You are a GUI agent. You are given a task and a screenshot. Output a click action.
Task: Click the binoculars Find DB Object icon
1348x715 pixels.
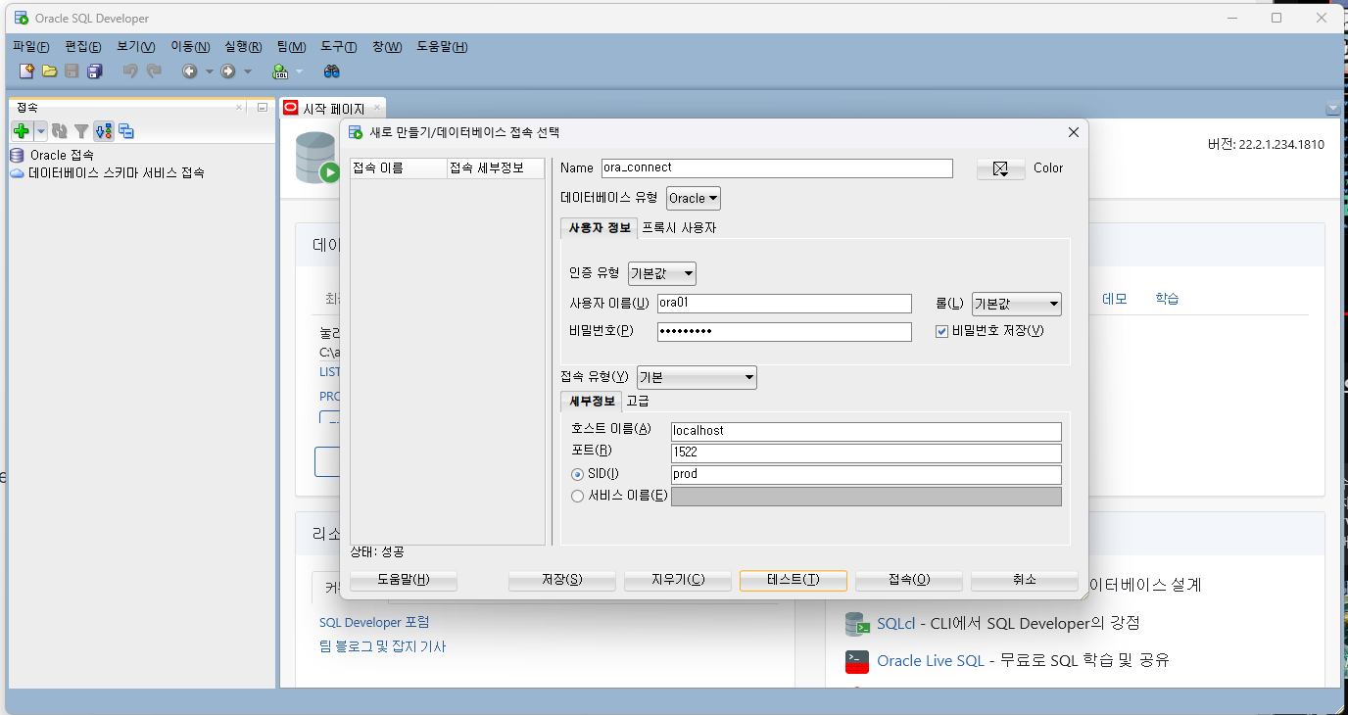332,71
